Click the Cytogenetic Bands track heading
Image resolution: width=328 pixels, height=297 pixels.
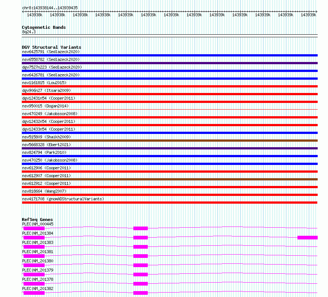pos(44,27)
